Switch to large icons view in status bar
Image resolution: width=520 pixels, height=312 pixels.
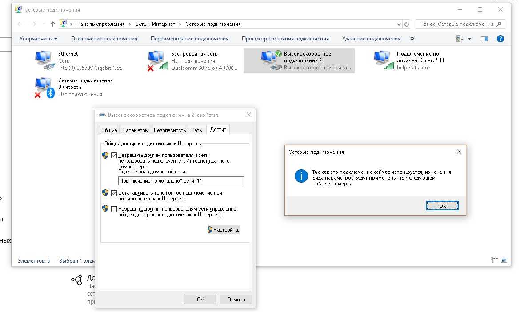pos(504,260)
